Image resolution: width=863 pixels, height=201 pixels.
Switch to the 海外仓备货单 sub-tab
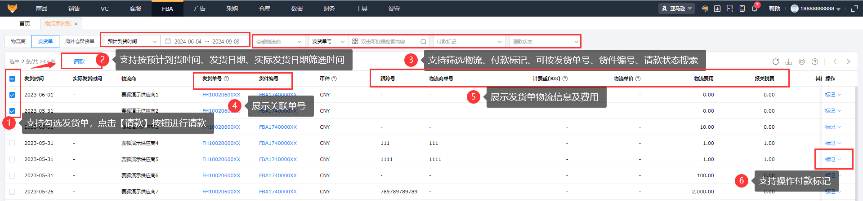click(x=80, y=41)
